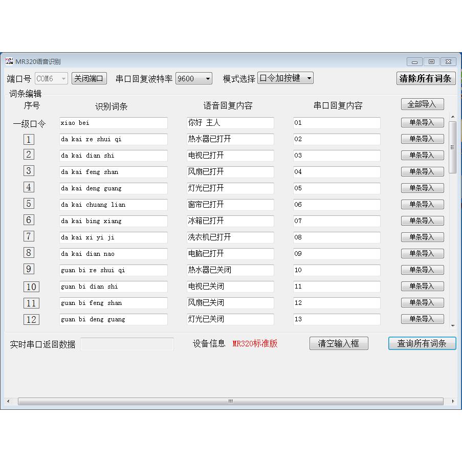Click 单条导入 for da kai re shui qi
The height and width of the screenshot is (462, 462).
[x=422, y=139]
